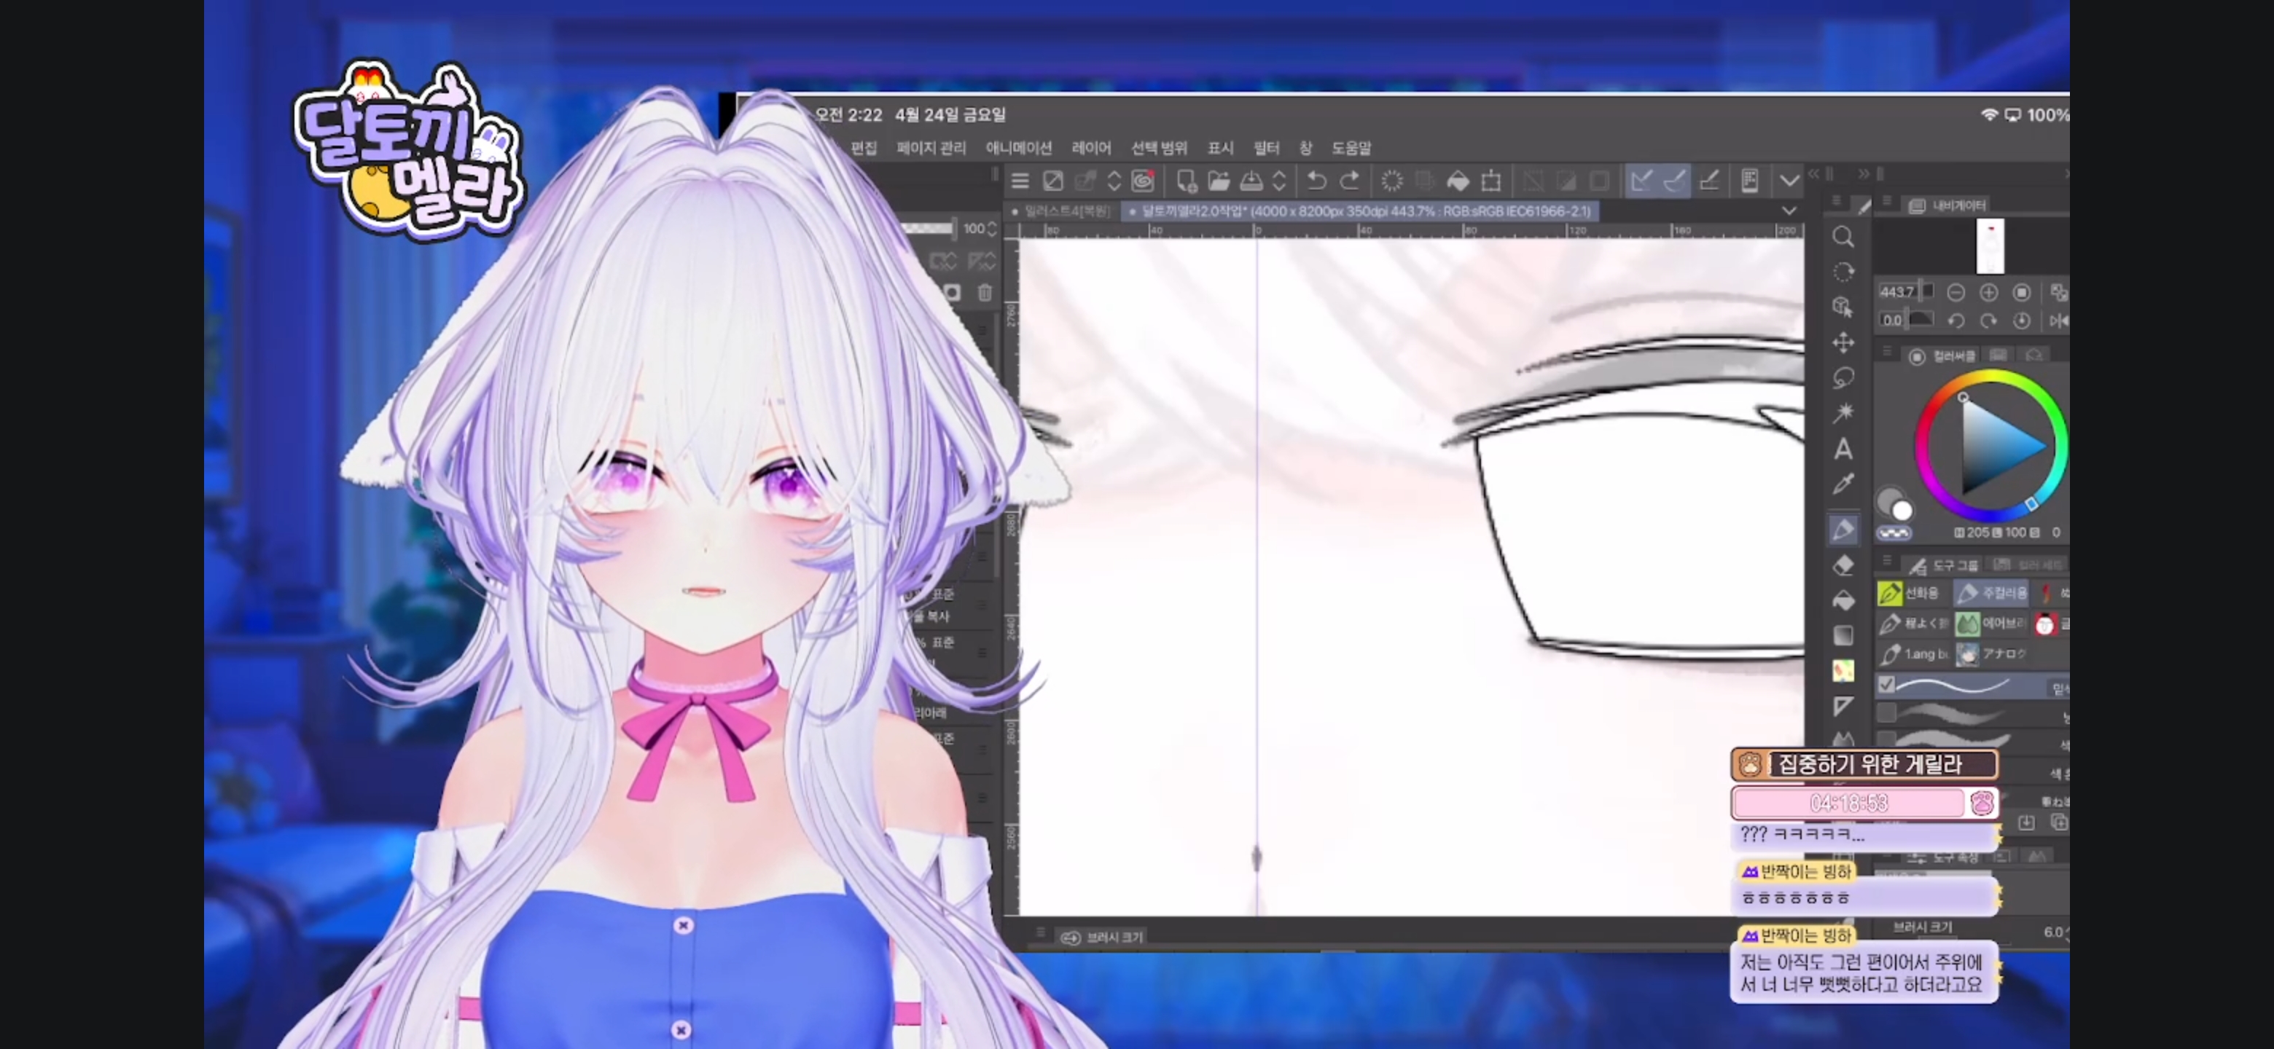The height and width of the screenshot is (1049, 2274).
Task: Open the Sub Tool palette menu icon
Action: point(1886,561)
